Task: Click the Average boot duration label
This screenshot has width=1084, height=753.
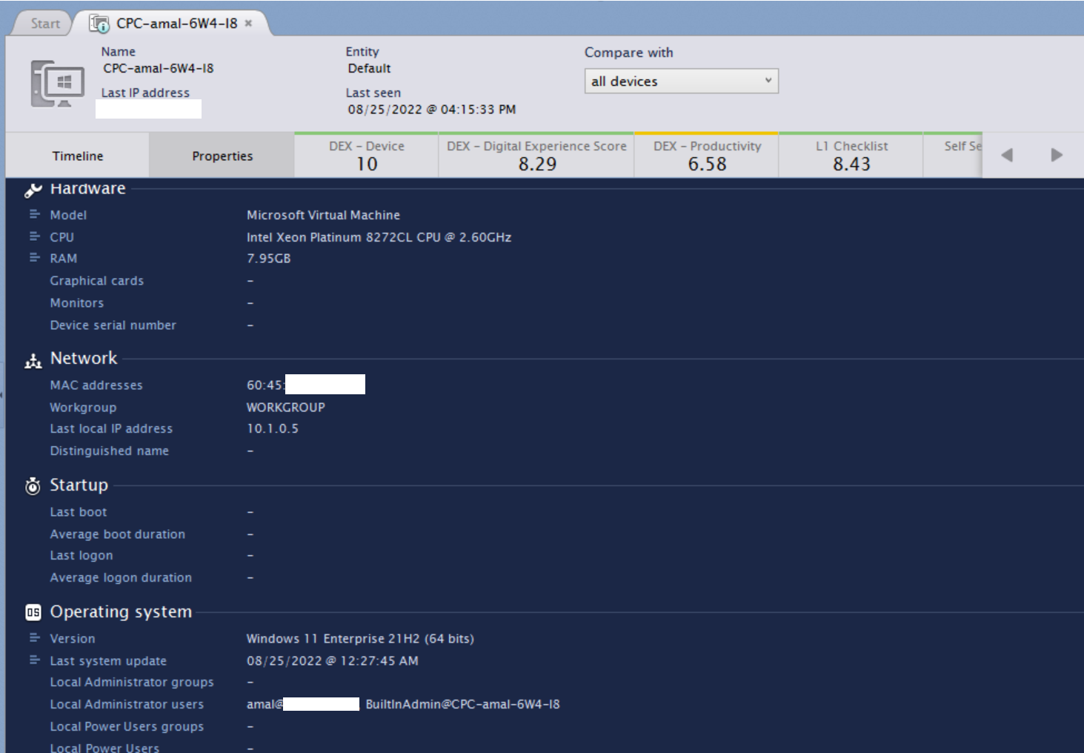Action: click(x=118, y=534)
